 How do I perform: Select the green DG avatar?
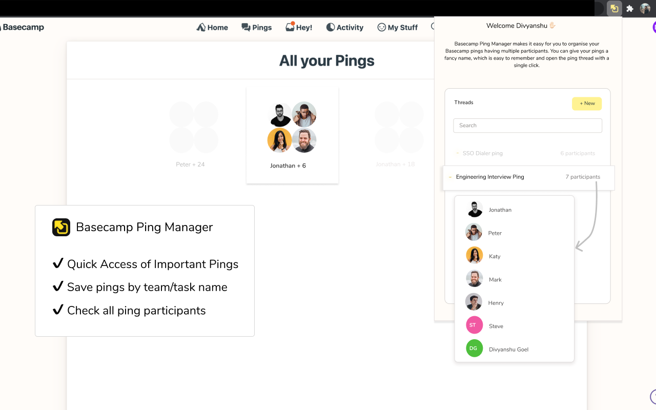(x=474, y=348)
